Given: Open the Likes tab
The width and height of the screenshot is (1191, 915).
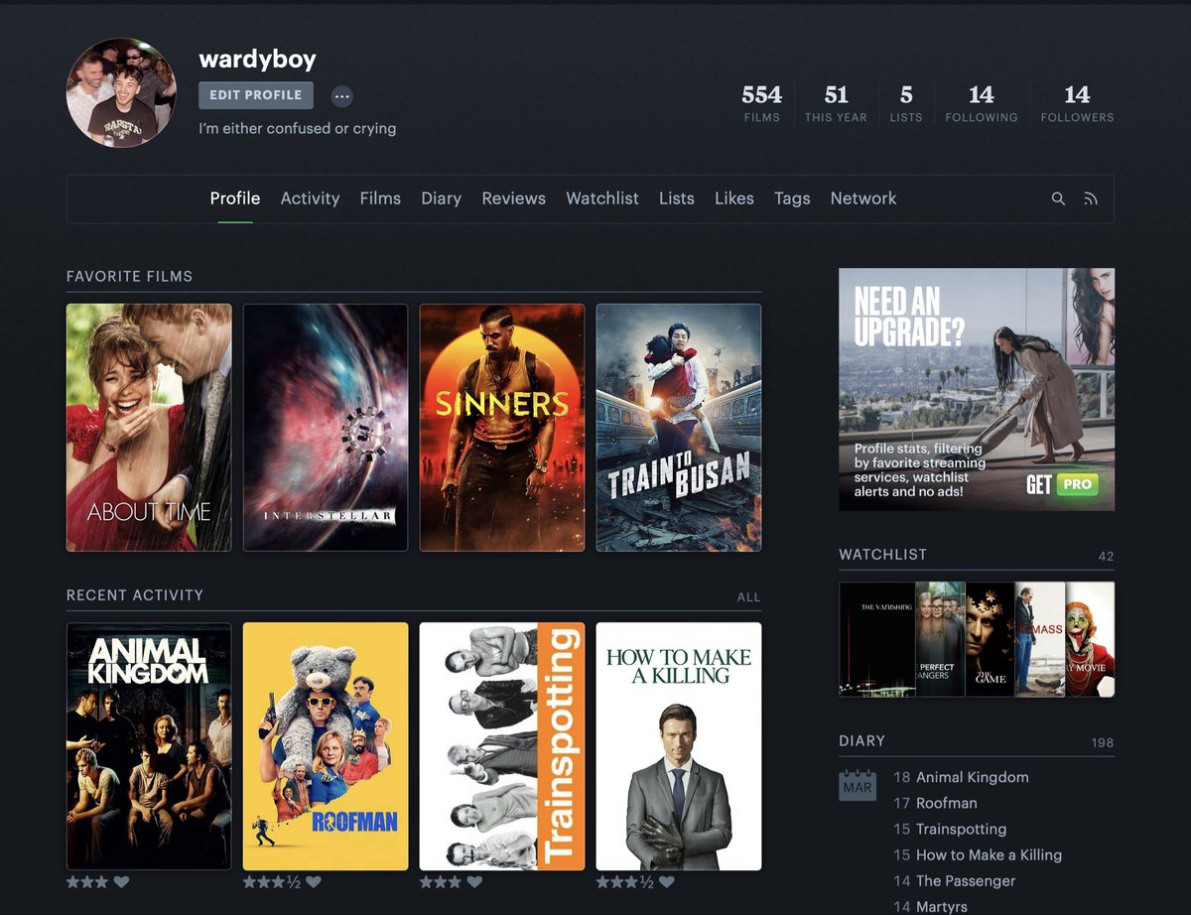Looking at the screenshot, I should 734,198.
